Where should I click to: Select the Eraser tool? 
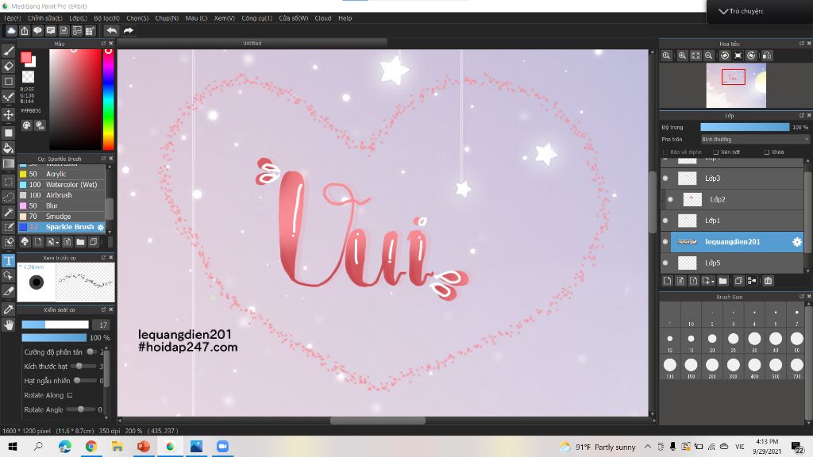point(8,66)
